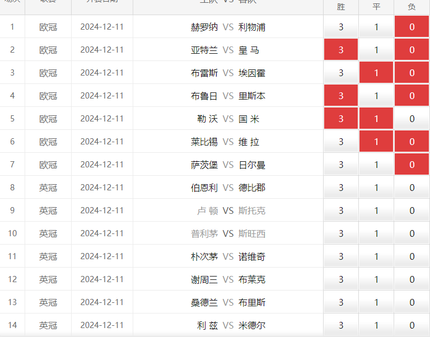Select win (3) for 朴次茅 VS 诺维奇

(x=341, y=256)
